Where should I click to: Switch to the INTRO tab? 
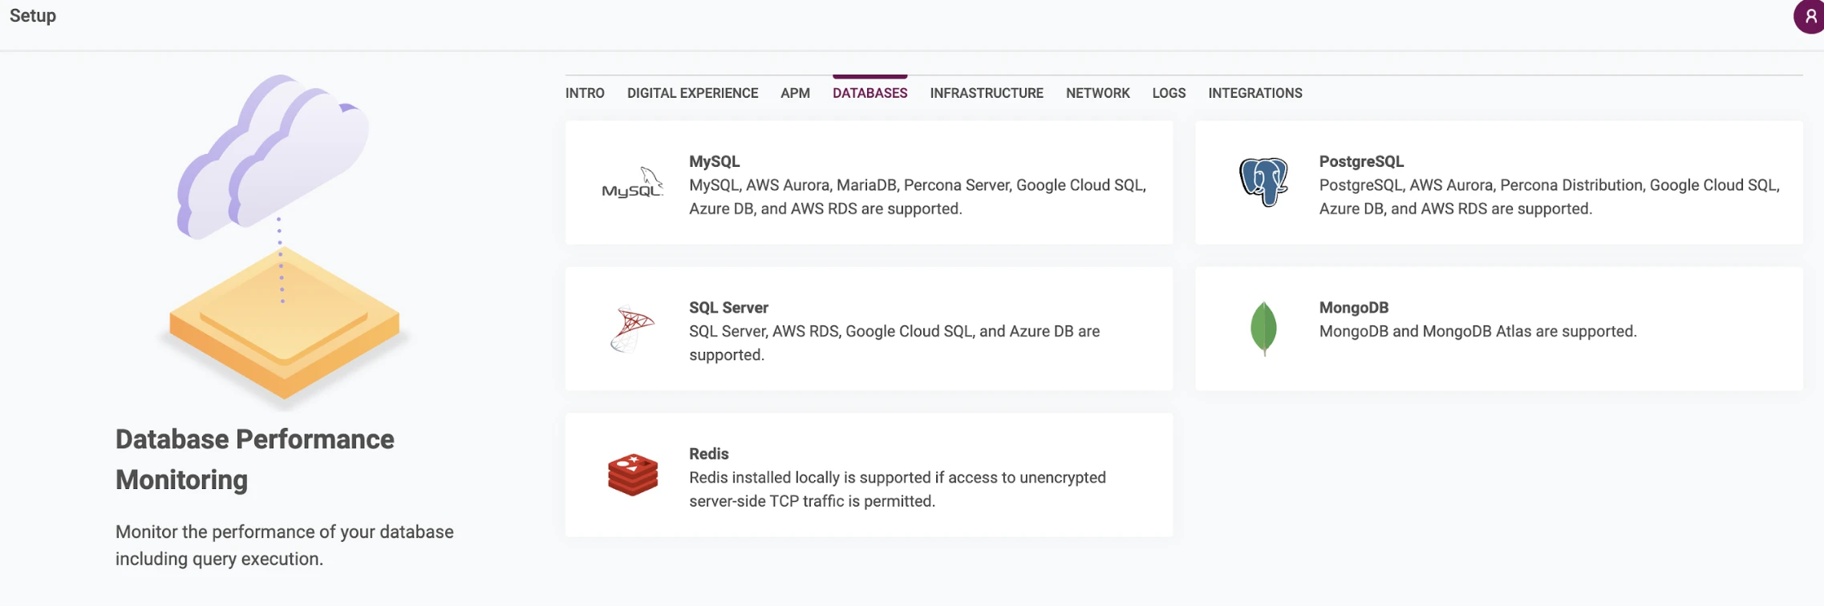pos(585,93)
